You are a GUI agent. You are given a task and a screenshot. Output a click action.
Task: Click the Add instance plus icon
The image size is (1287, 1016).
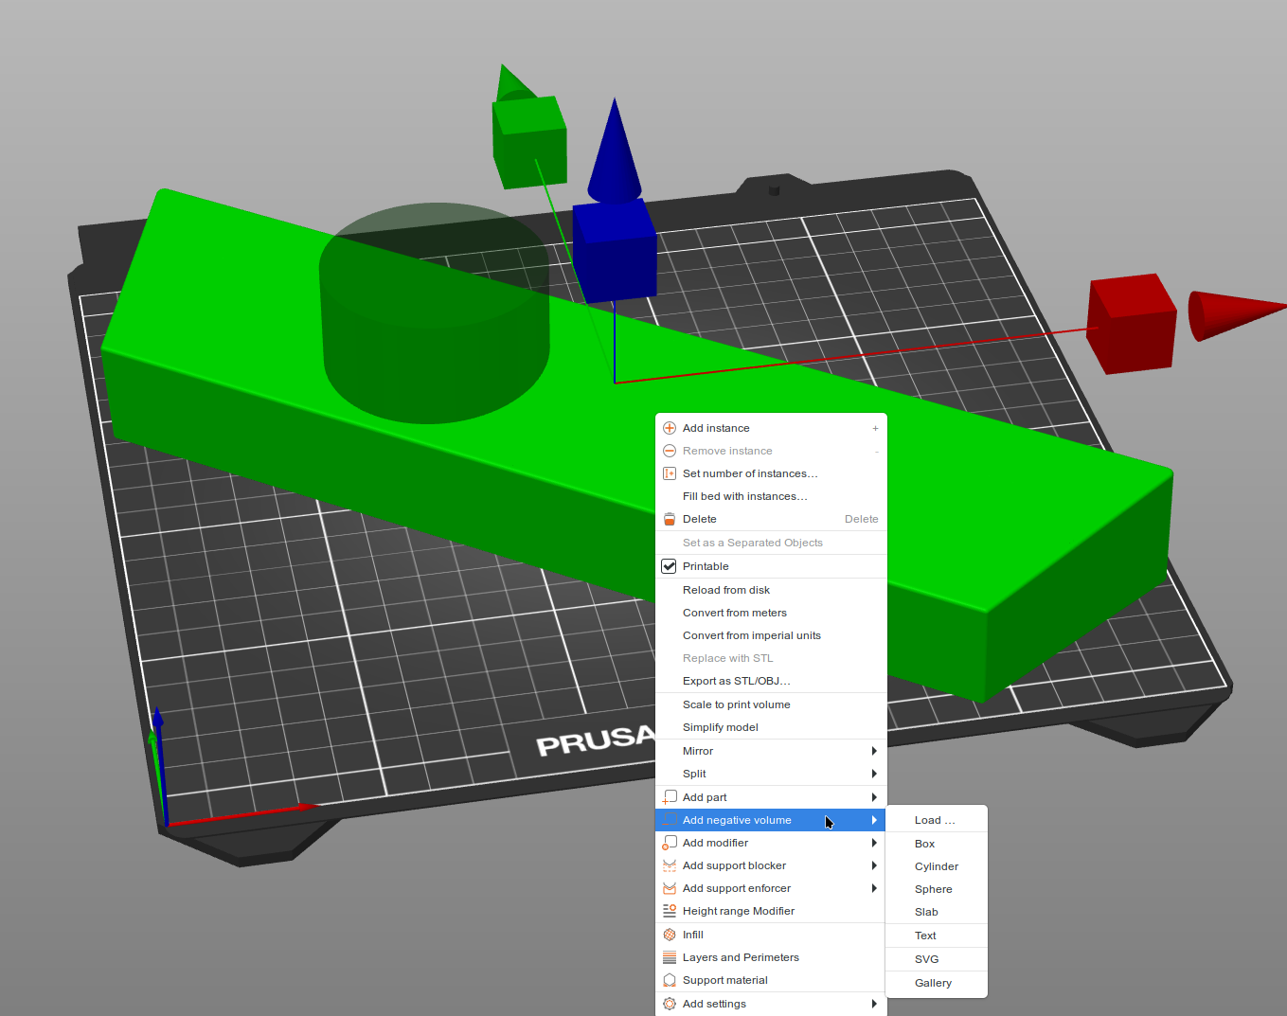tap(670, 428)
